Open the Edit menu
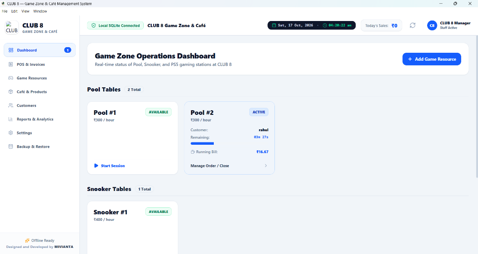 (x=14, y=11)
